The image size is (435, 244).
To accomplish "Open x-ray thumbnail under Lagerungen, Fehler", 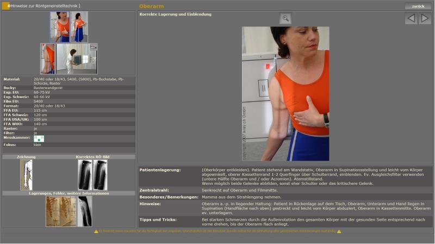I will pyautogui.click(x=85, y=211).
